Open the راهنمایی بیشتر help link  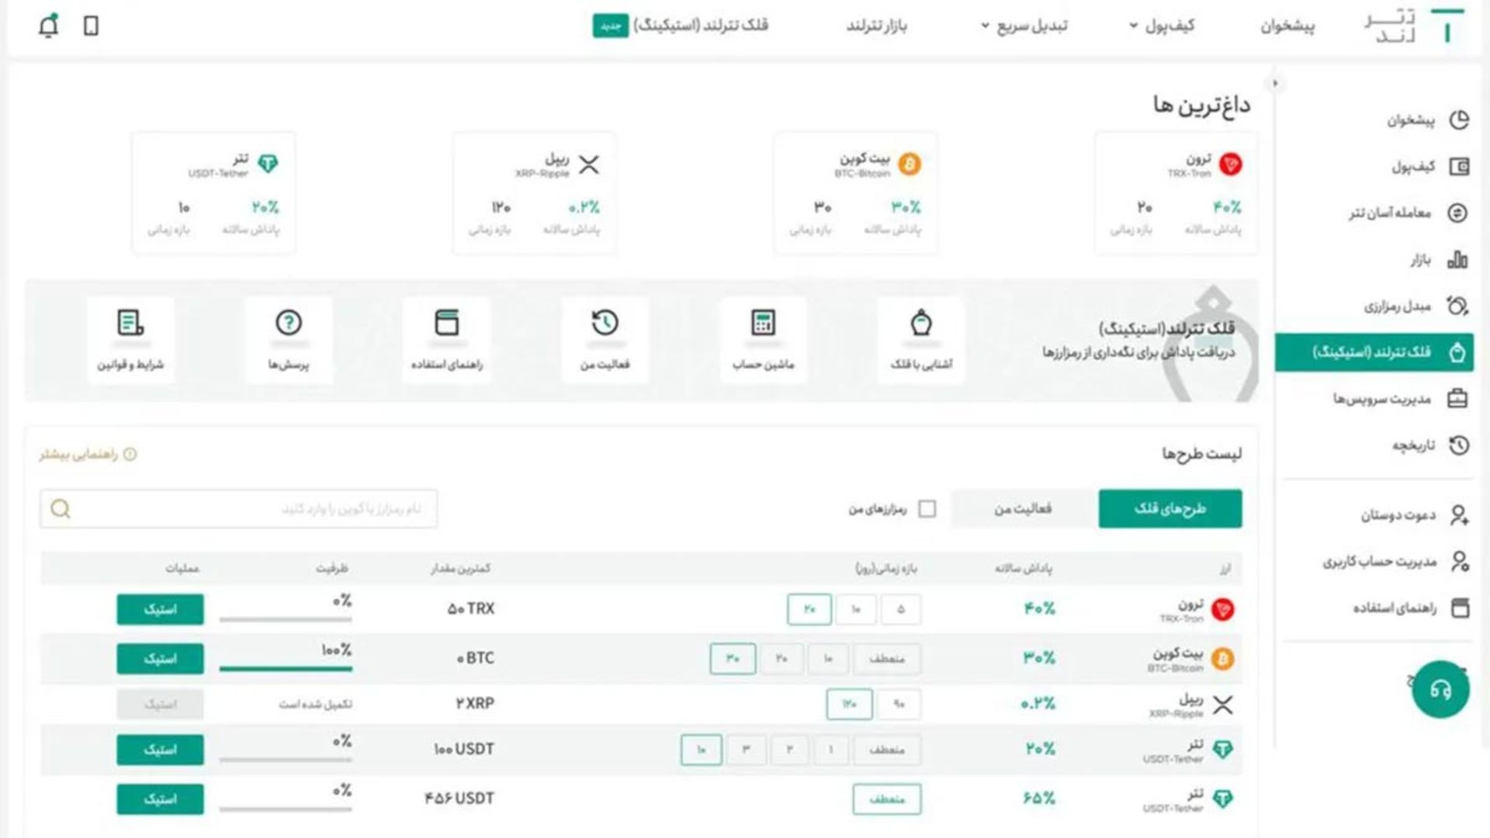87,455
